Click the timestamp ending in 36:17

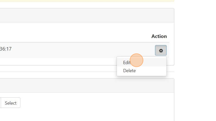(6, 49)
